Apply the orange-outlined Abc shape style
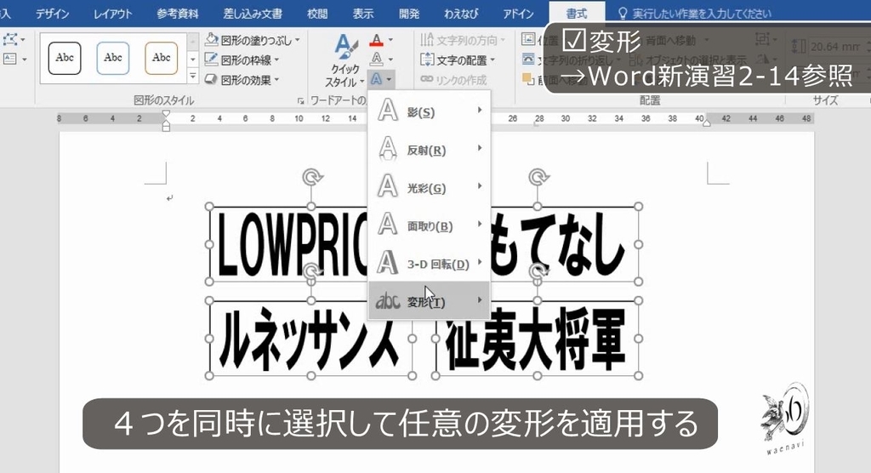The height and width of the screenshot is (473, 871). (161, 58)
